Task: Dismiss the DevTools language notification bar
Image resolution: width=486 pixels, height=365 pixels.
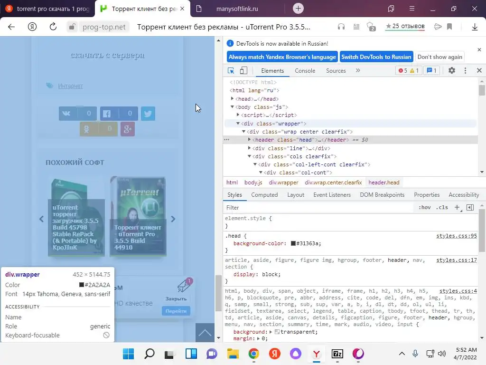Action: 479,49
